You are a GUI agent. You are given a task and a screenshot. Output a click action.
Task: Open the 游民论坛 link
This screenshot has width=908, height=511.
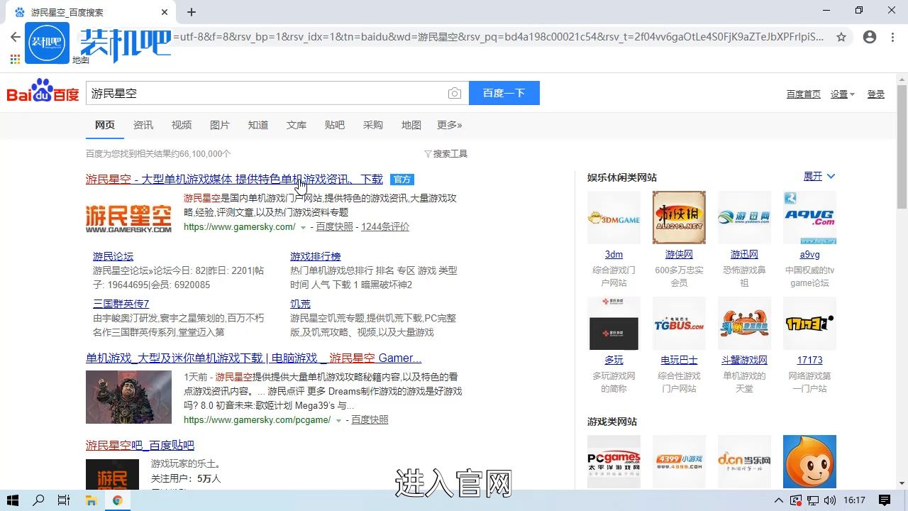113,256
